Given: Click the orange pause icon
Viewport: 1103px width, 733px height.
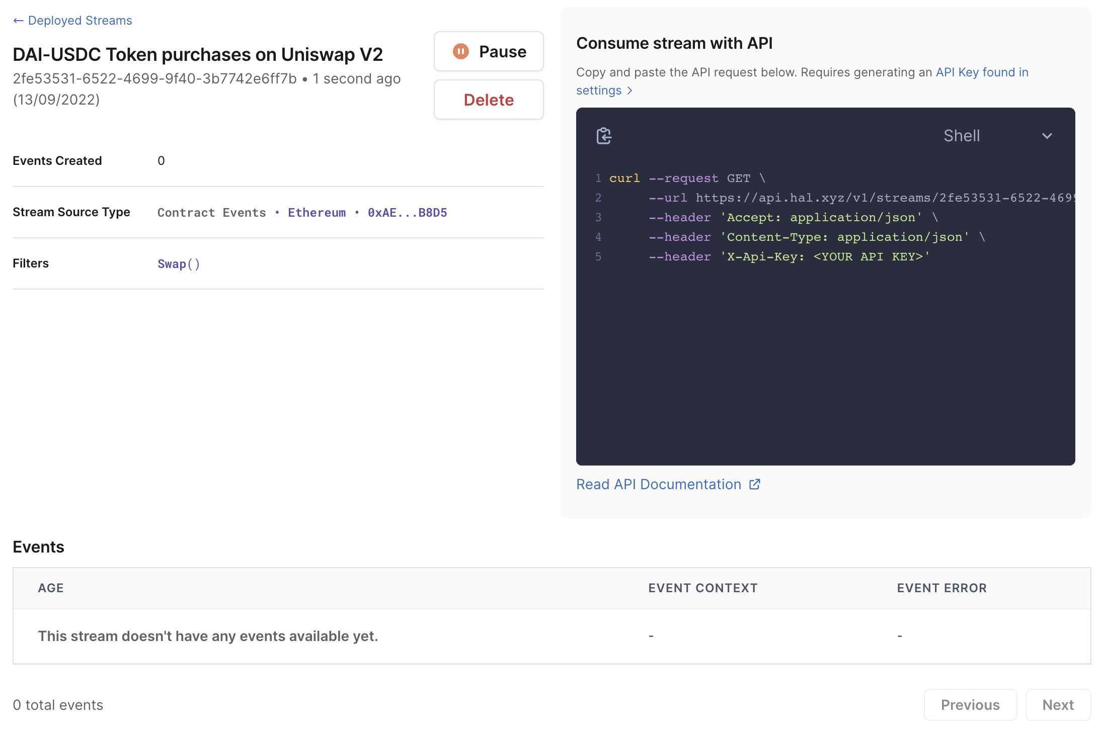Looking at the screenshot, I should [460, 51].
